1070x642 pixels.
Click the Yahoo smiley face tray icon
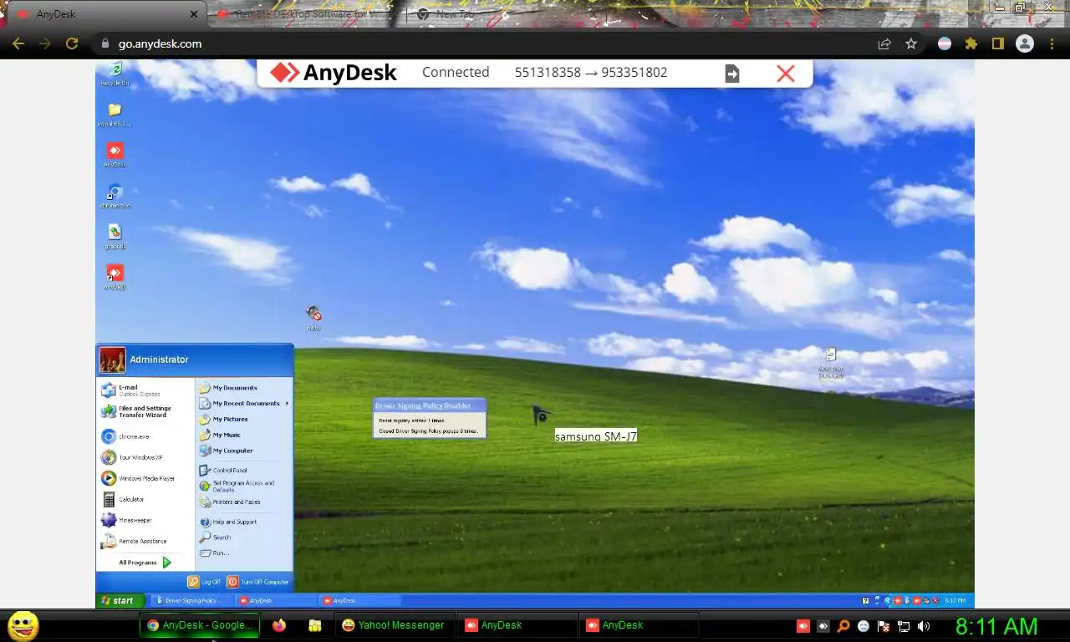click(864, 625)
